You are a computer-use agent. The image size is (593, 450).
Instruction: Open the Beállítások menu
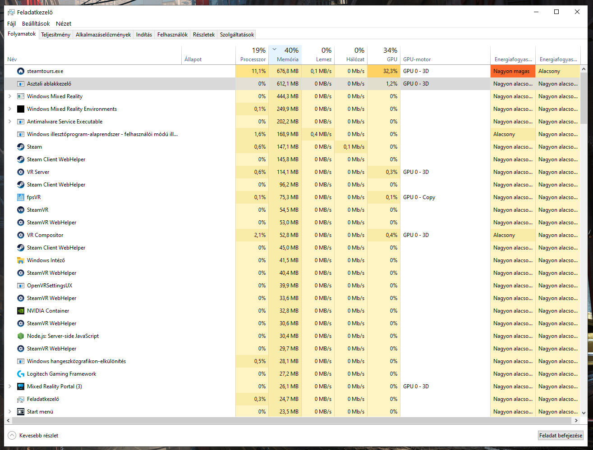tap(36, 23)
